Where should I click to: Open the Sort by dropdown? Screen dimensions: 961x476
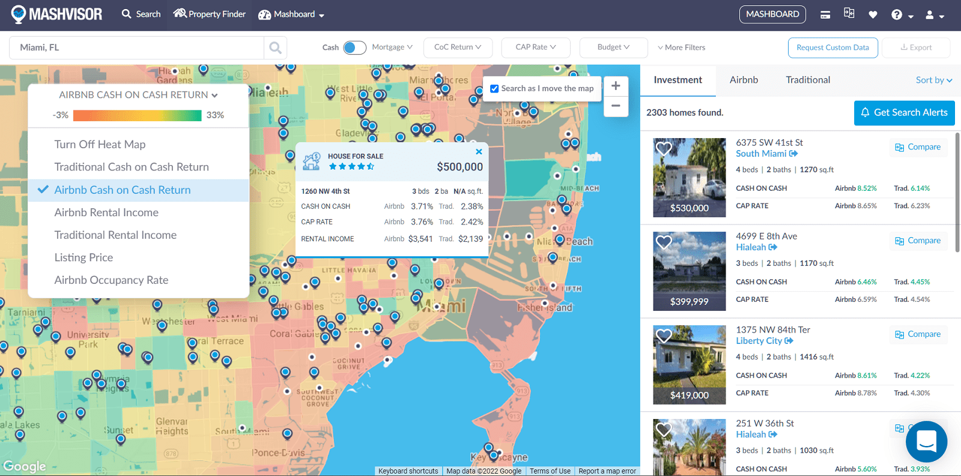(934, 80)
